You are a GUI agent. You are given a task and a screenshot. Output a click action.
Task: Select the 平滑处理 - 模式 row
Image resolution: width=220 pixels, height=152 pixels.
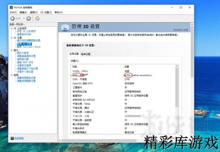coord(123,108)
